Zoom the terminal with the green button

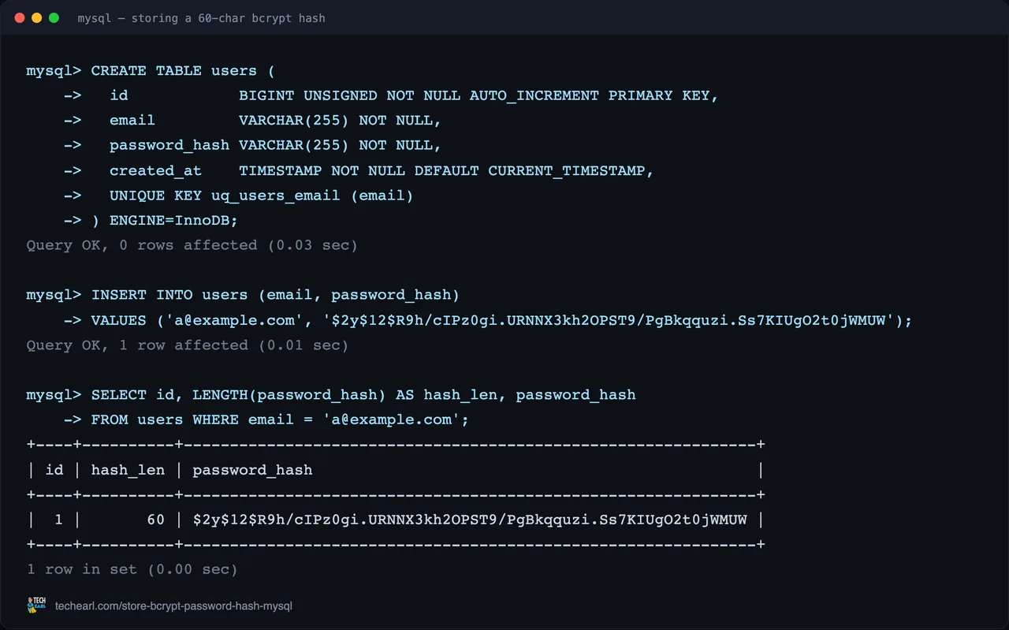[54, 17]
